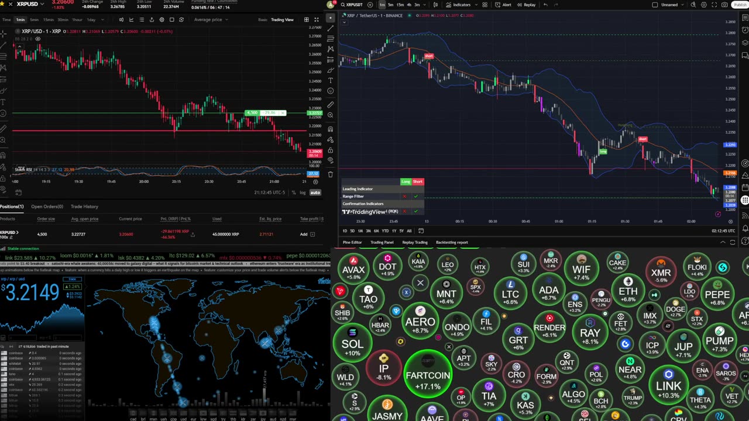The image size is (749, 421).
Task: Select 1D range at chart bottom
Action: 345,231
